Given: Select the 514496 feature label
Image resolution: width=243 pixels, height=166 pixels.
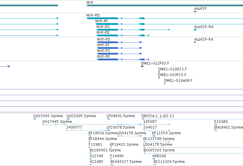Looking at the screenshot, I should (x=117, y=156).
